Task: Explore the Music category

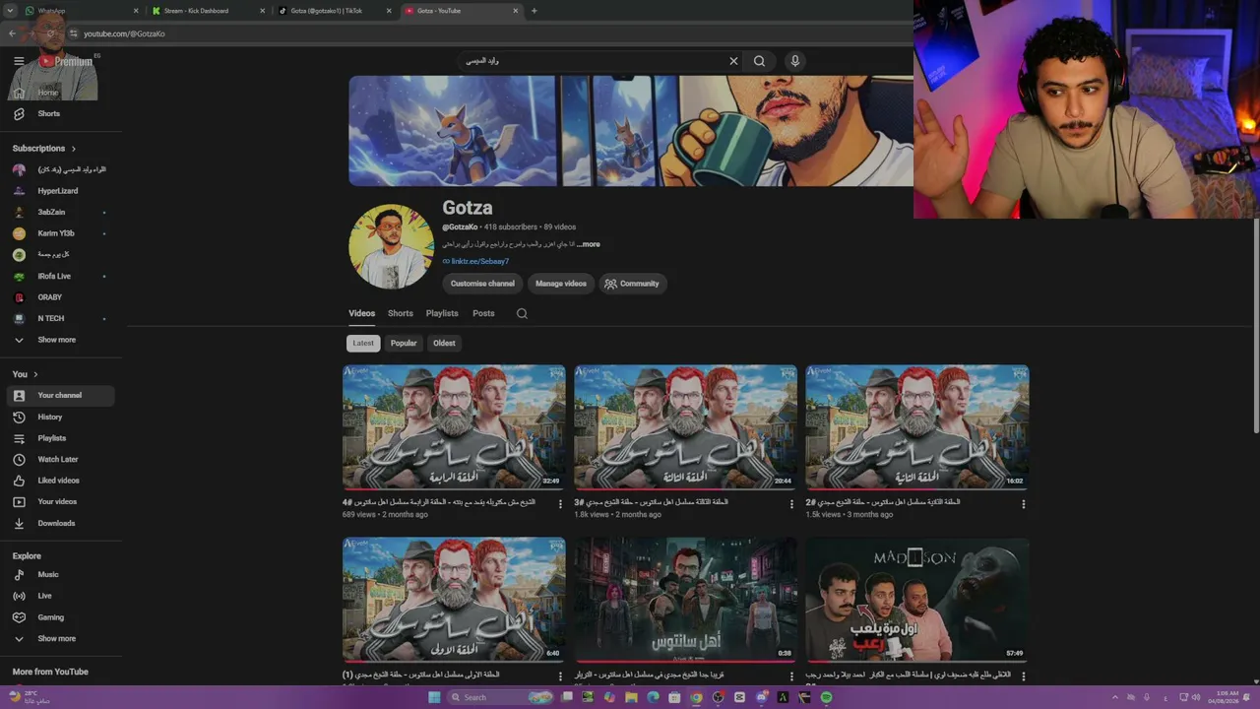Action: 61,575
